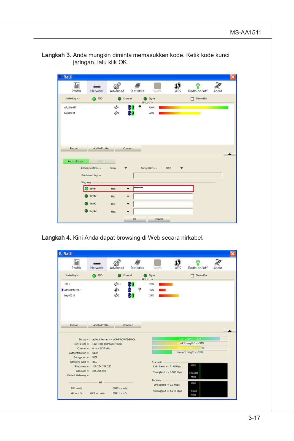Click Rescan in lower RaUI window
The height and width of the screenshot is (441, 294).
coord(74,325)
